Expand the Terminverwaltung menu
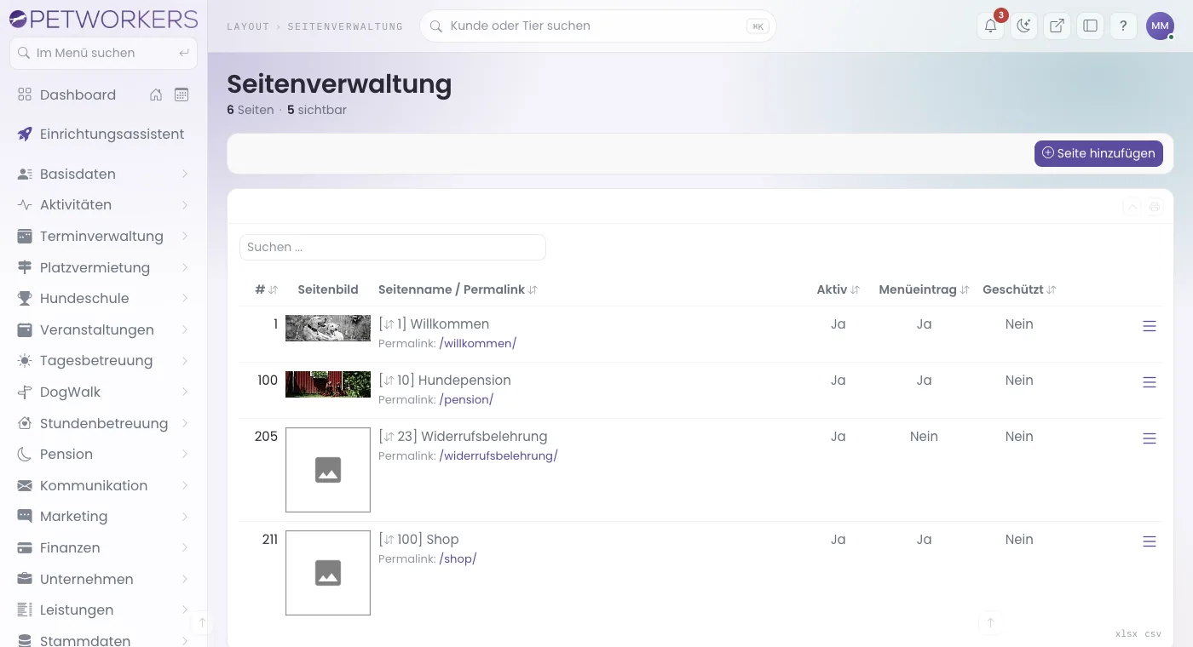The image size is (1193, 647). point(103,236)
